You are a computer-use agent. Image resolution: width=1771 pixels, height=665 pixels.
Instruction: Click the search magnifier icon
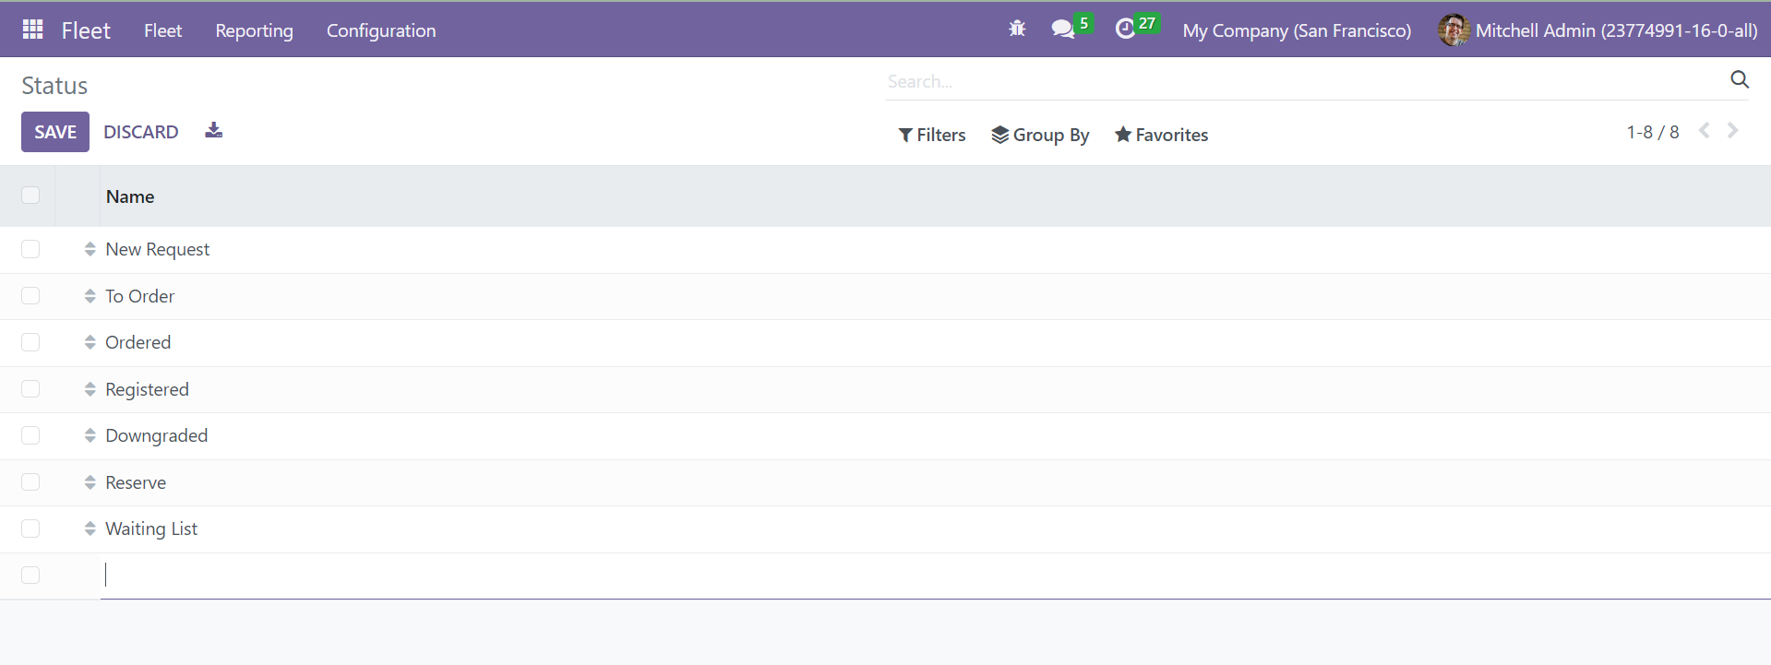pyautogui.click(x=1740, y=79)
